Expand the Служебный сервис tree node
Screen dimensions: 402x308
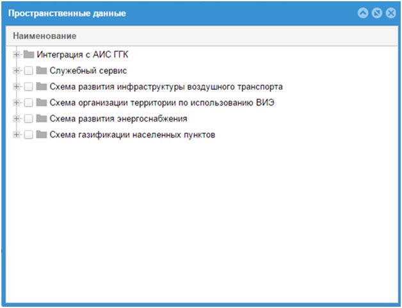(17, 70)
